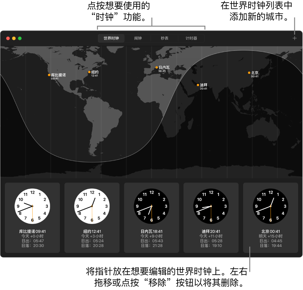Click the 库比提诺 analog clock face
Image resolution: width=303 pixels, height=290 pixels.
click(x=32, y=206)
